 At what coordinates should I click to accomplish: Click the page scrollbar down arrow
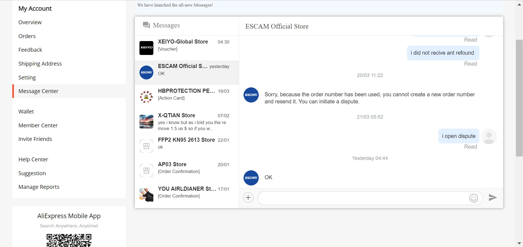pos(519,243)
